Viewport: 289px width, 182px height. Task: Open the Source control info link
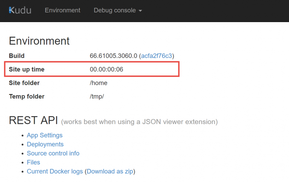point(53,153)
